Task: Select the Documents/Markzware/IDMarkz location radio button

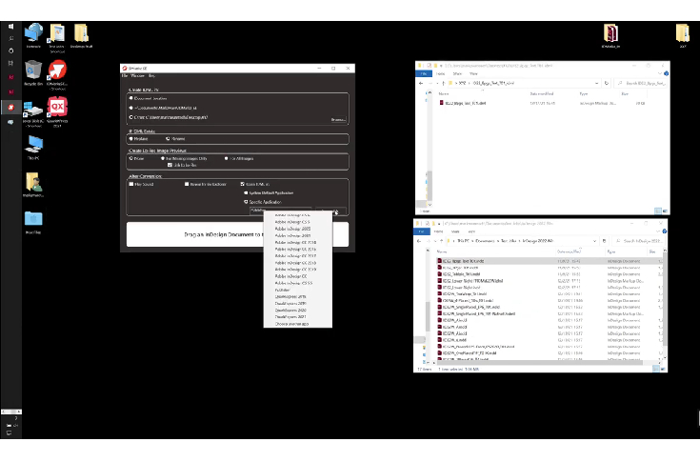Action: coord(130,108)
